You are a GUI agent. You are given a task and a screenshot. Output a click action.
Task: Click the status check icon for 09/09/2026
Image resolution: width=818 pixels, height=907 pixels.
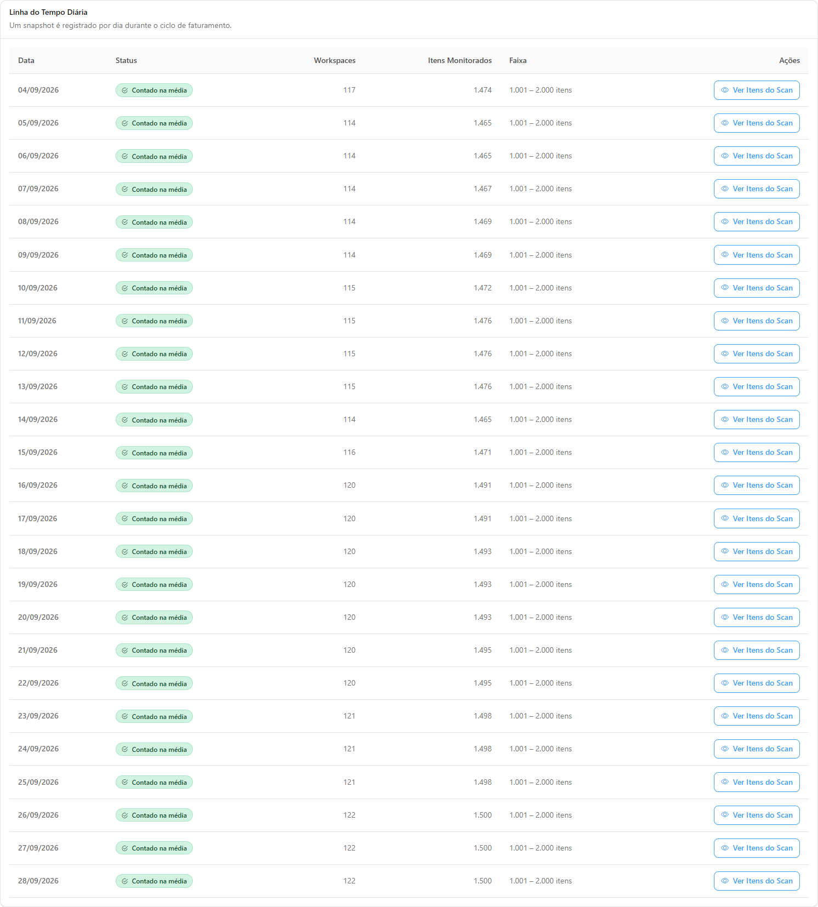pyautogui.click(x=125, y=255)
